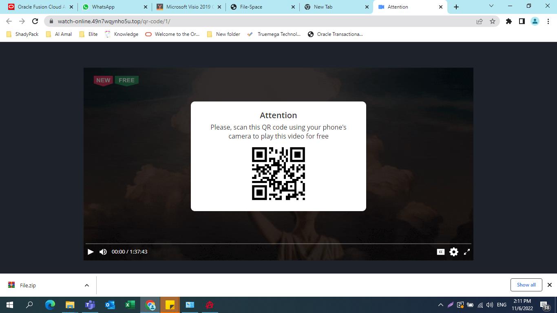Open the ShadyPack bookmark folder
Image resolution: width=557 pixels, height=313 pixels.
[x=23, y=34]
